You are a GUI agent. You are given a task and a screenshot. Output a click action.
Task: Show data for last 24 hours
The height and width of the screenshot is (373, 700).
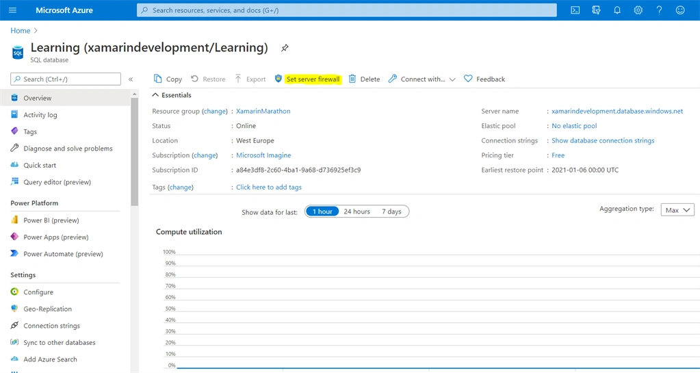[357, 211]
